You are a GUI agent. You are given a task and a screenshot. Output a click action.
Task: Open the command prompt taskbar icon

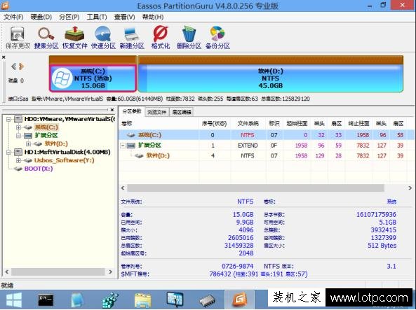(46, 300)
